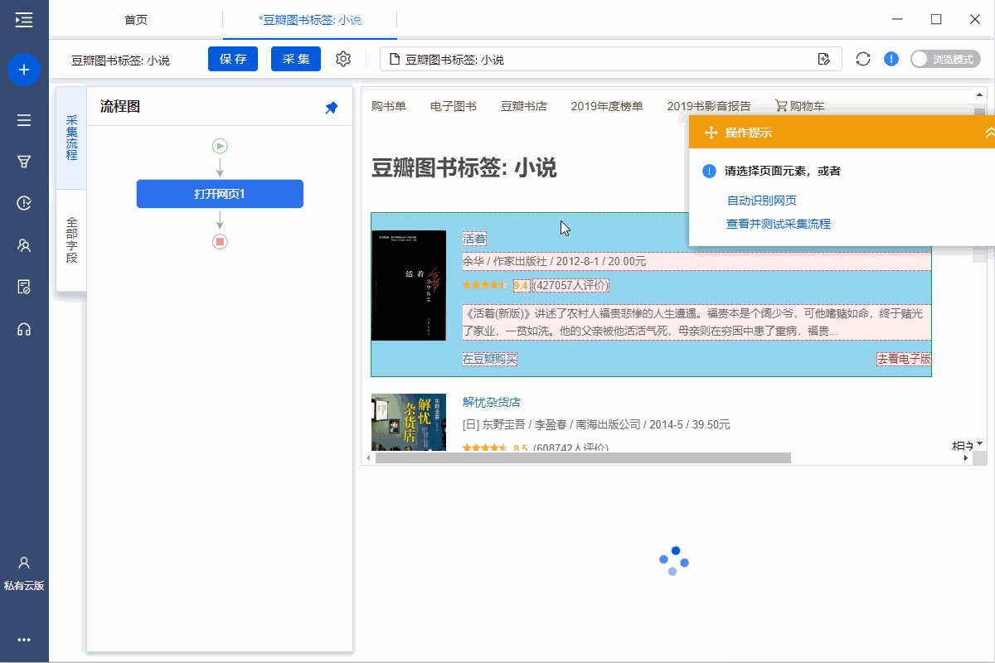Click 查看并测试采集流程 link
995x663 pixels.
[779, 224]
